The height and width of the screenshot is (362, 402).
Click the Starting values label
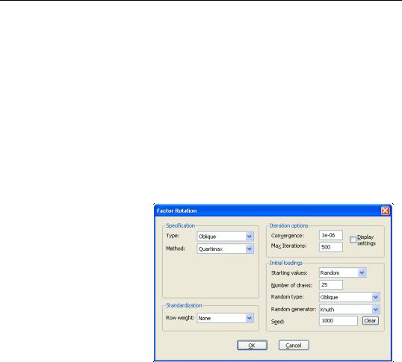click(289, 273)
